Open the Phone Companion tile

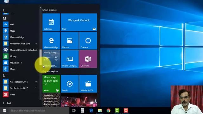(70, 59)
